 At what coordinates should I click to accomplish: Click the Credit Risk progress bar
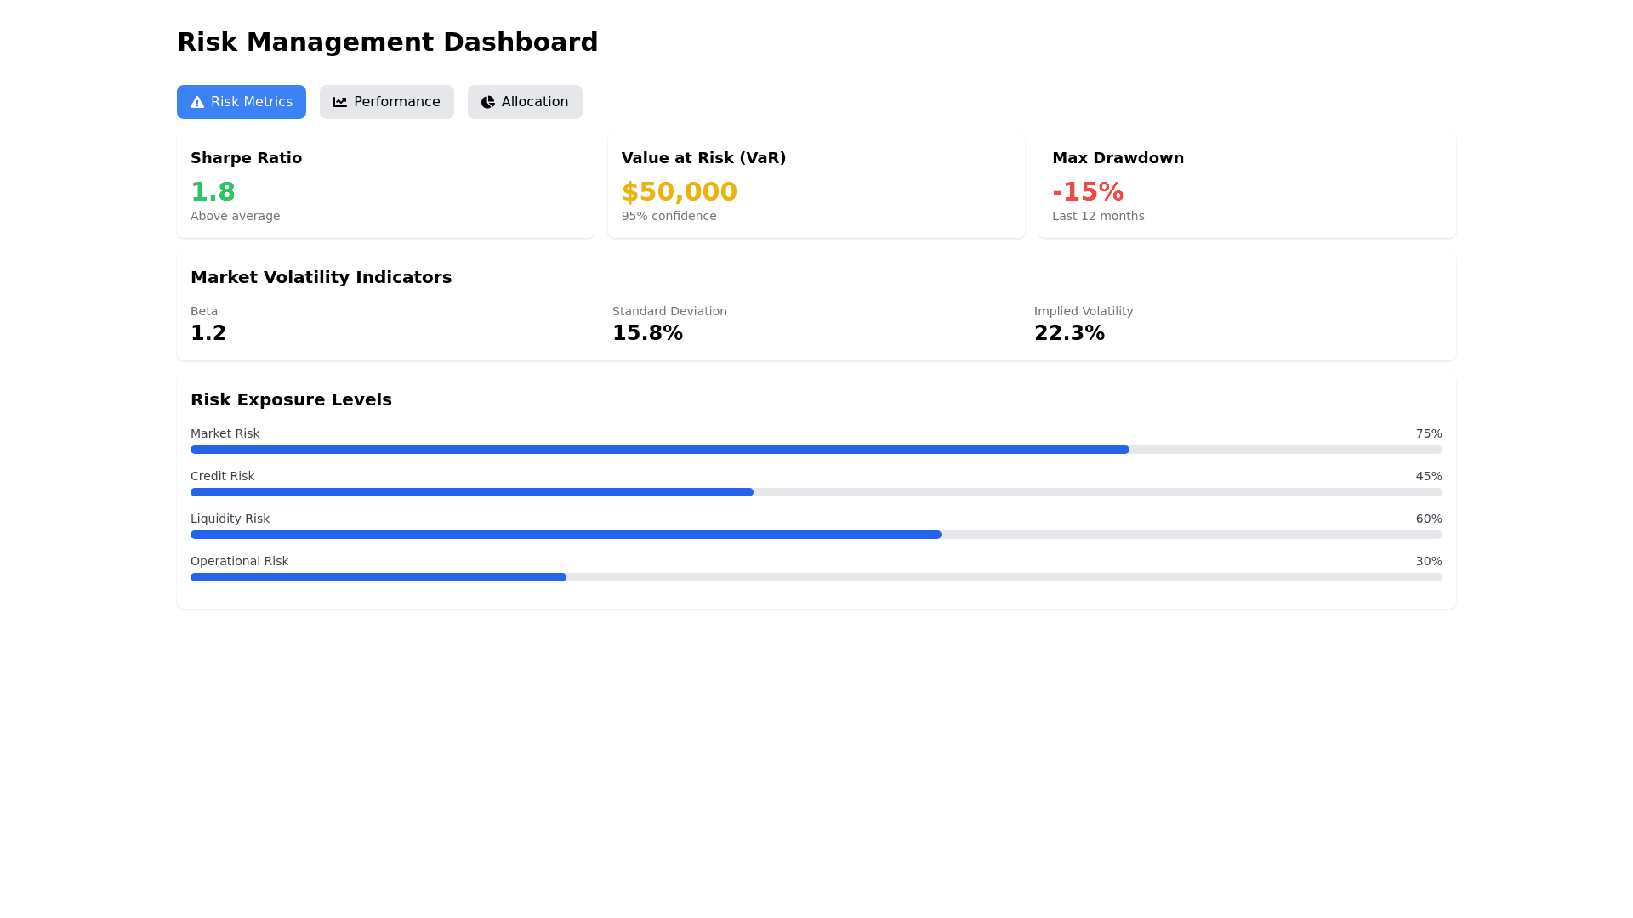tap(816, 492)
